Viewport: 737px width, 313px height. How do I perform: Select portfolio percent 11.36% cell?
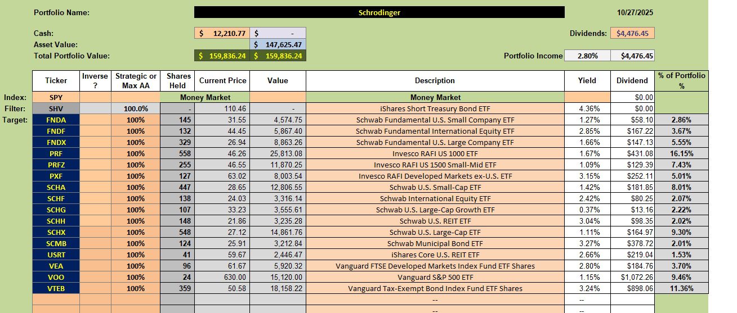[x=681, y=288]
